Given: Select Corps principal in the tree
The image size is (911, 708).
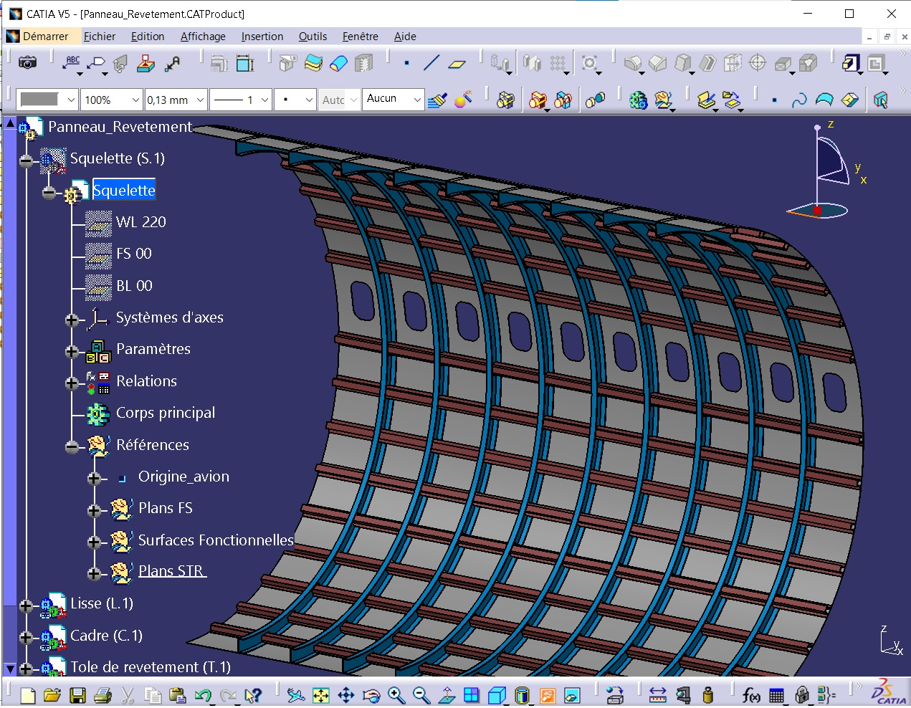Looking at the screenshot, I should [x=166, y=413].
